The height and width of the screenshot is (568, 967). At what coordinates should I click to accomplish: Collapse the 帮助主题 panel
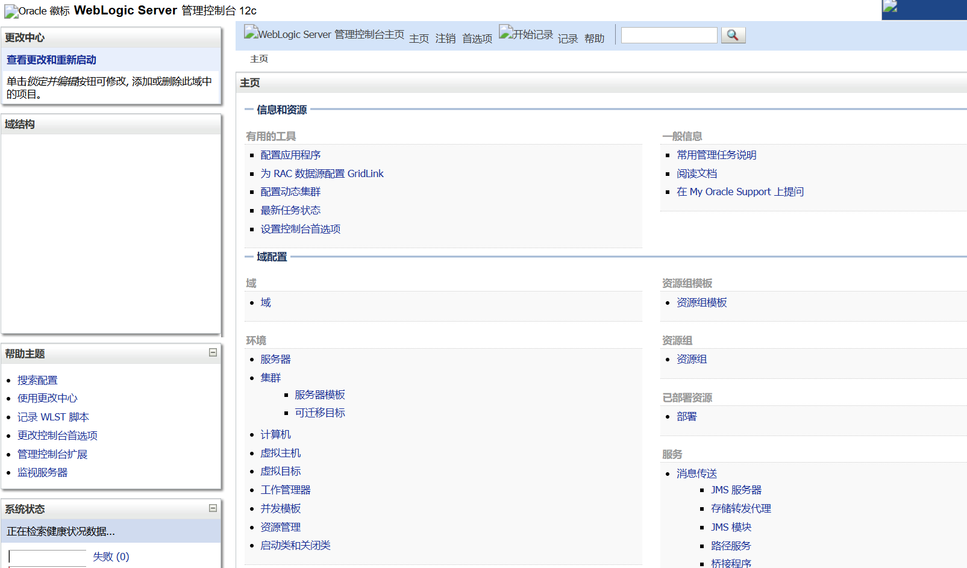coord(213,352)
